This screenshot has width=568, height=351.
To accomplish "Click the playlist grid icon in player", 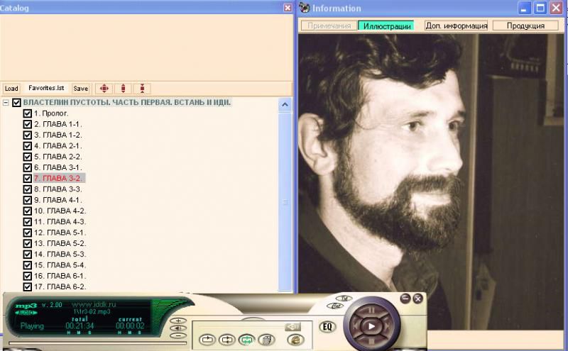I will (266, 340).
